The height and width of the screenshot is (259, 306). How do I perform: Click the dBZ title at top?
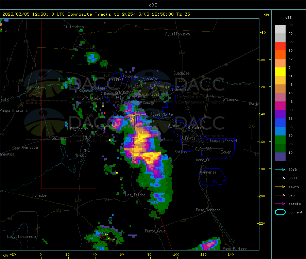click(153, 5)
